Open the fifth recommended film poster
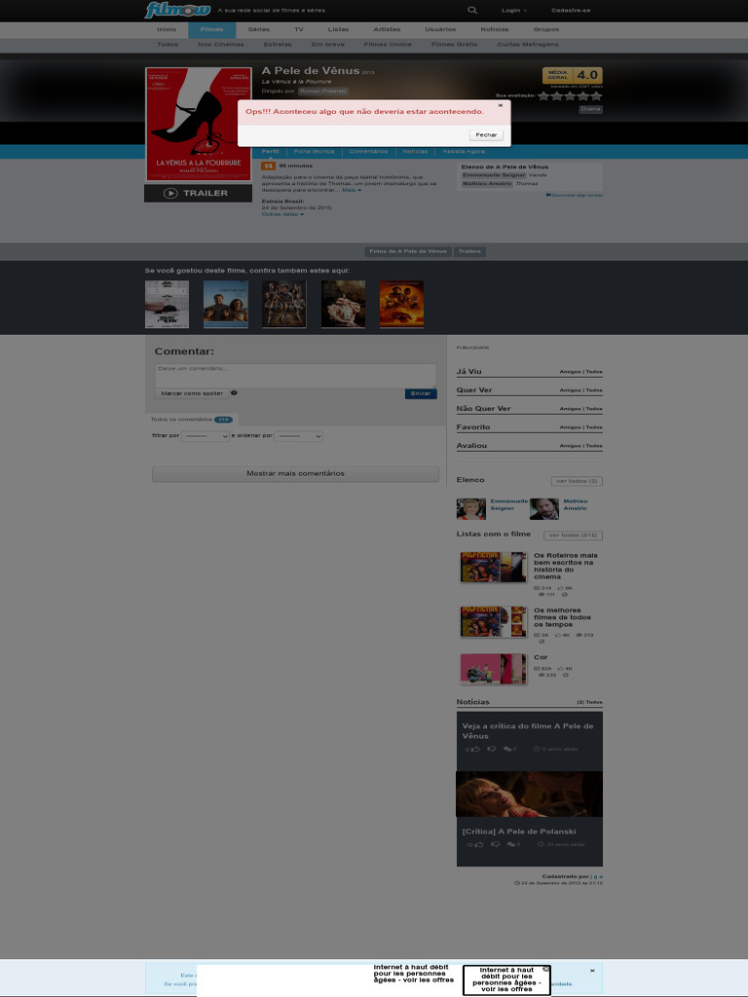This screenshot has height=997, width=748. point(401,304)
